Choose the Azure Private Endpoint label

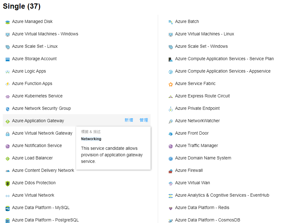[x=198, y=108]
